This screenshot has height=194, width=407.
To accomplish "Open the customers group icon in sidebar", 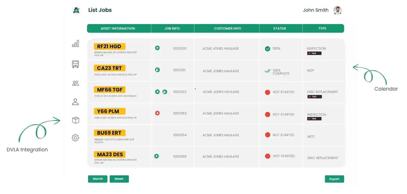I will [x=75, y=83].
